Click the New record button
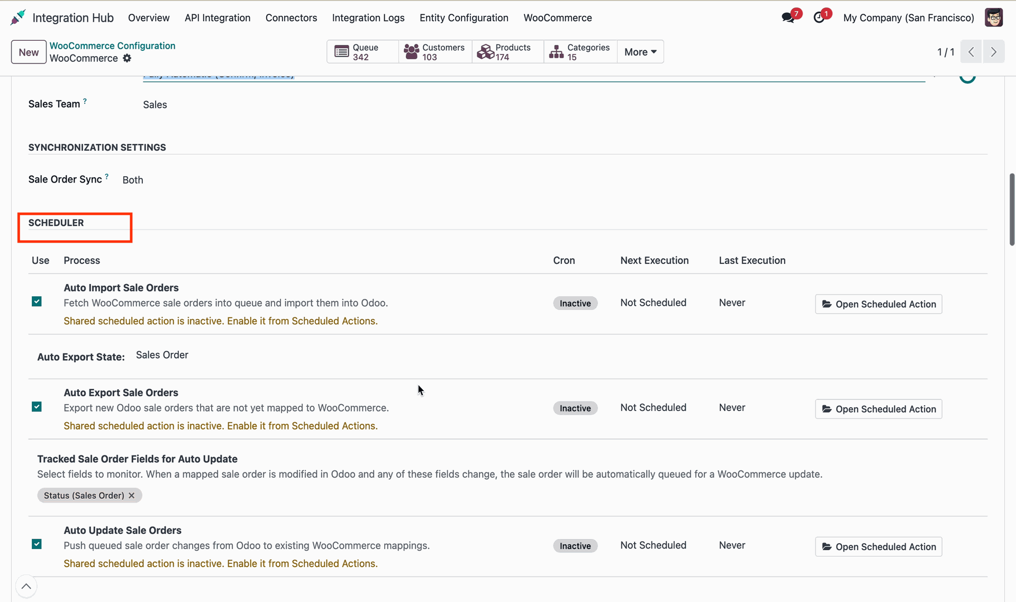This screenshot has width=1016, height=602. click(29, 52)
